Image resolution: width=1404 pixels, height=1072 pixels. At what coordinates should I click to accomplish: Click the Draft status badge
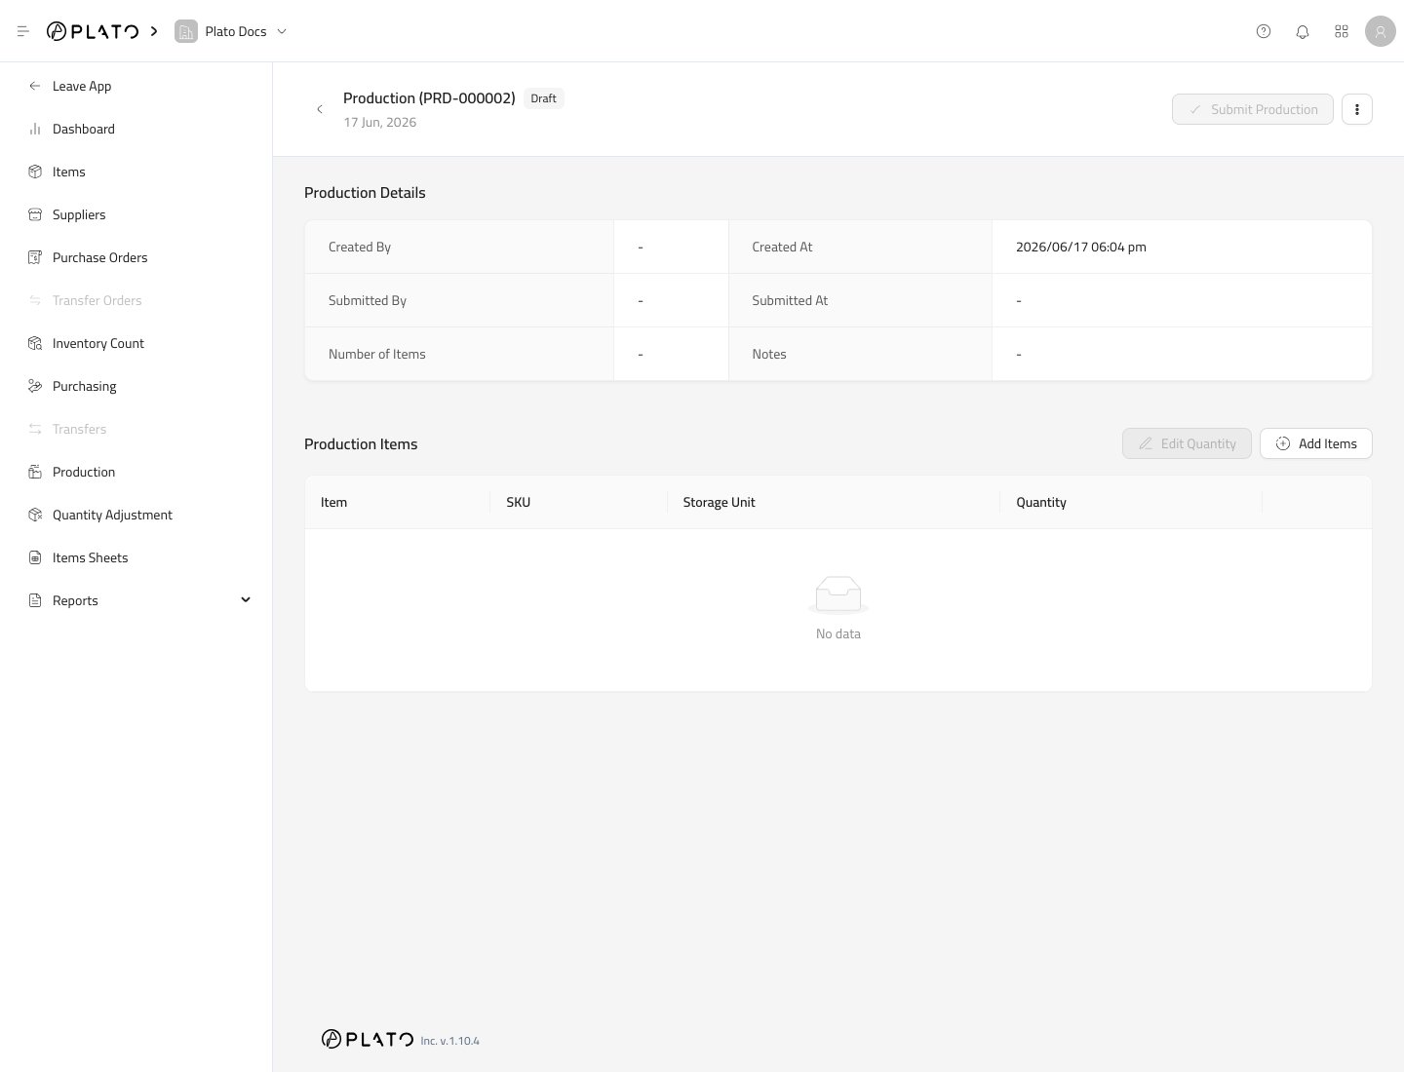click(x=544, y=98)
